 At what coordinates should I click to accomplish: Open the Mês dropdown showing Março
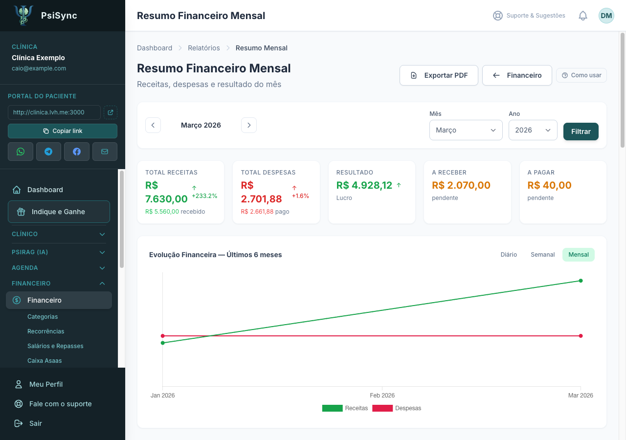[x=466, y=130]
